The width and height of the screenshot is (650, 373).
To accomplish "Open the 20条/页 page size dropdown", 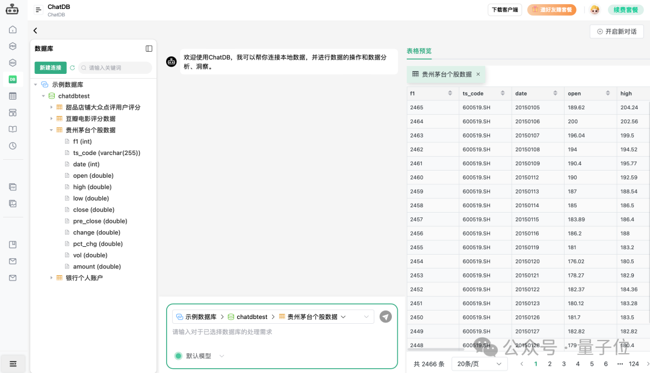I will 479,363.
